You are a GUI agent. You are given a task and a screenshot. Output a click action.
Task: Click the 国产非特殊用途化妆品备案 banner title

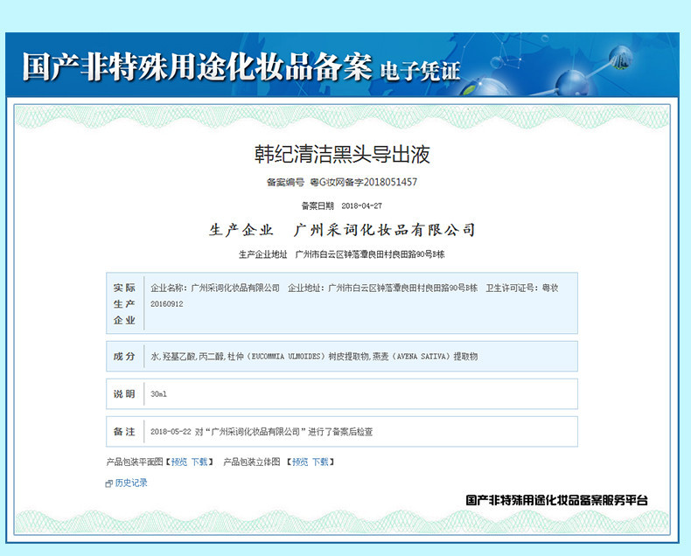197,69
